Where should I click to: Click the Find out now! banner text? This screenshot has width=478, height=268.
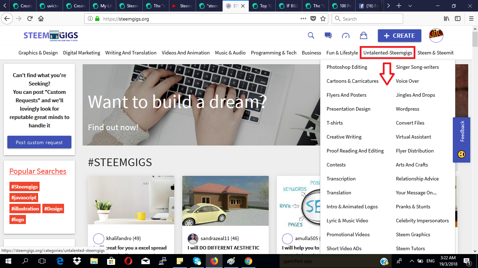click(x=113, y=127)
